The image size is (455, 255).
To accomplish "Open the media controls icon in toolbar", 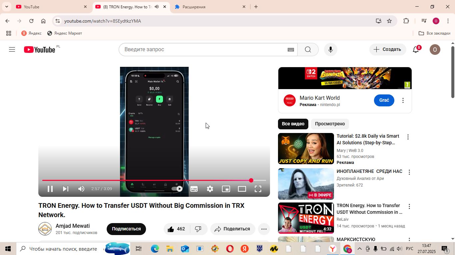I will [x=424, y=21].
